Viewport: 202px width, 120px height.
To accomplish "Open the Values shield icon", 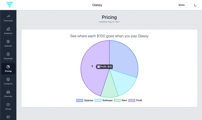I will [x=8, y=105].
